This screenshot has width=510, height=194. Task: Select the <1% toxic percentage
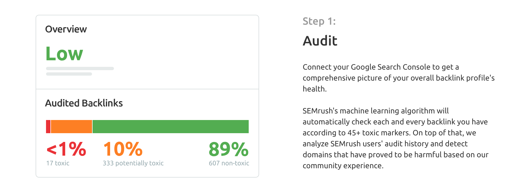(x=66, y=149)
